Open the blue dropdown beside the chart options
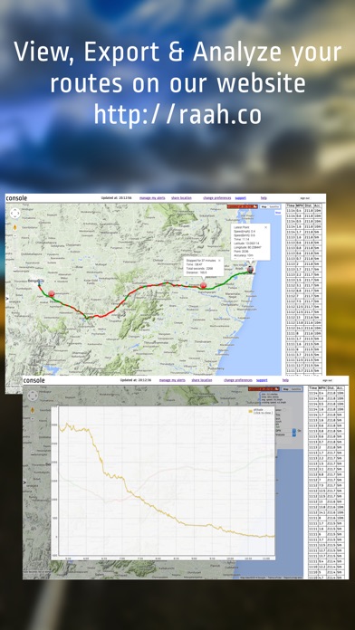This screenshot has height=630, width=355. point(294,432)
